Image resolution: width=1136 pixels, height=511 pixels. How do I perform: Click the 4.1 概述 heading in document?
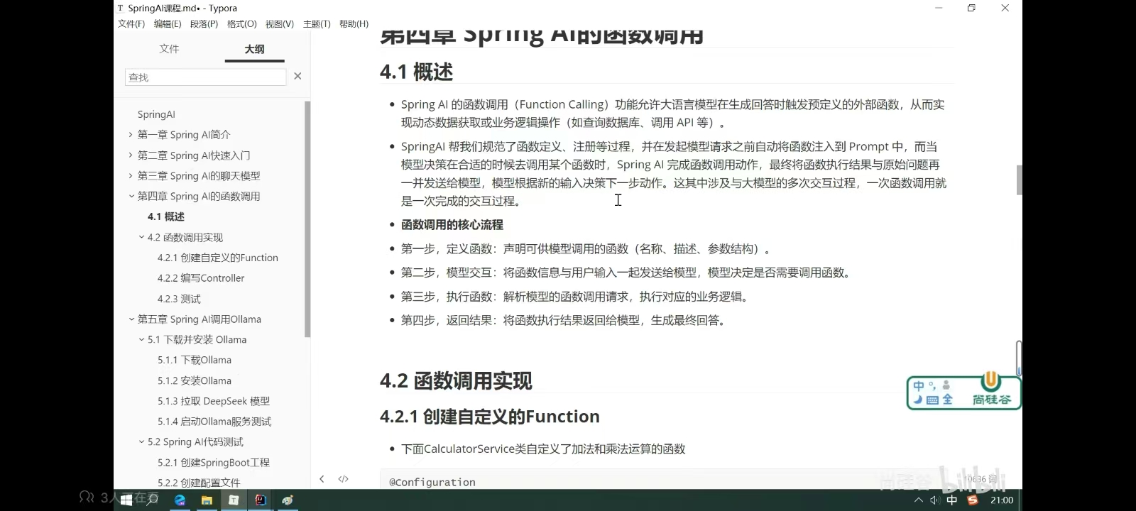coord(416,72)
